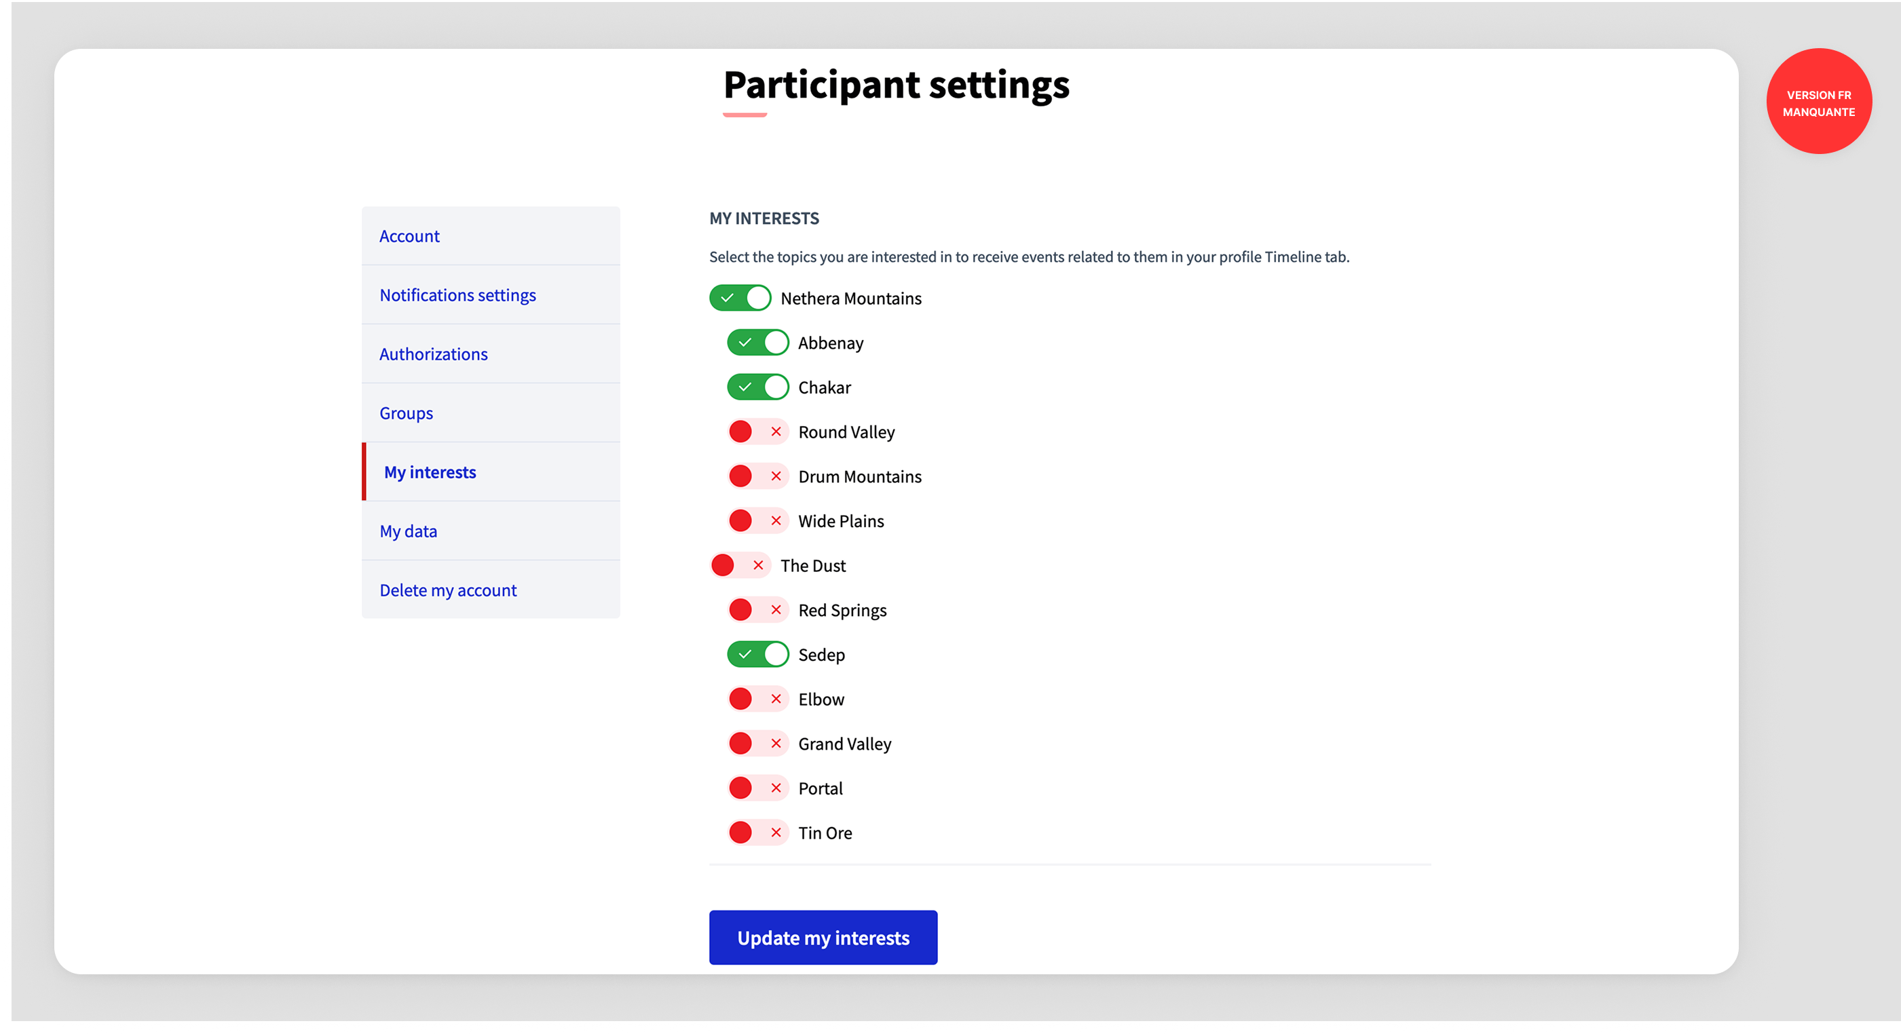Switch to the Groups tab
Screen dimensions: 1901x1034
[491, 413]
